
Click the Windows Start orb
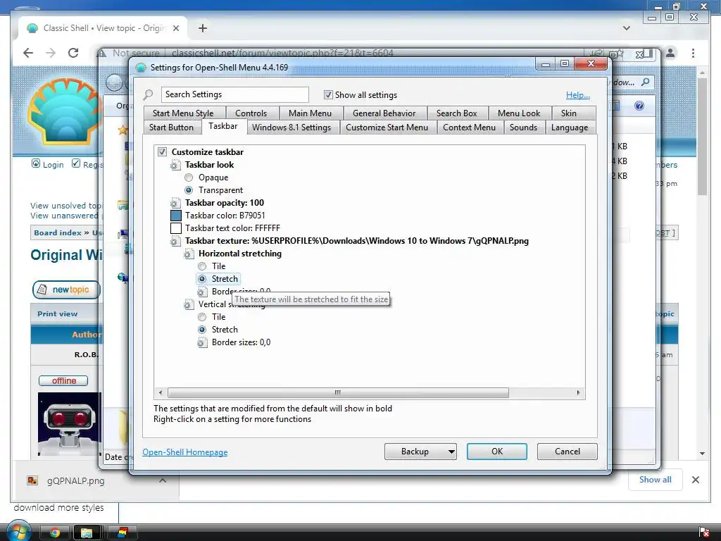click(18, 531)
